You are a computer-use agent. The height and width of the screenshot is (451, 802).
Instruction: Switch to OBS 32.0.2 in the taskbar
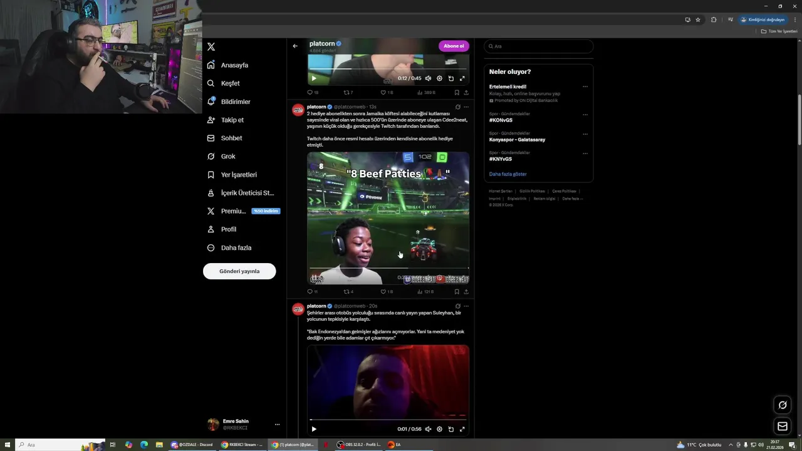[358, 445]
